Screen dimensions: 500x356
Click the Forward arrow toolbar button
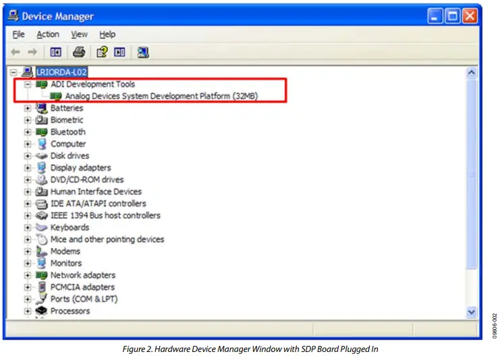[x=32, y=52]
